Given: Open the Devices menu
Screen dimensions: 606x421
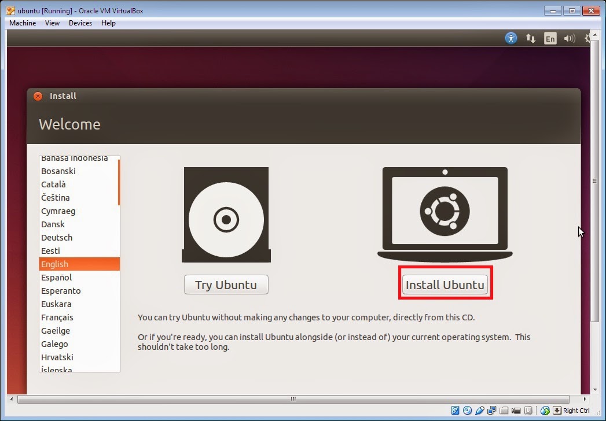Looking at the screenshot, I should point(80,23).
